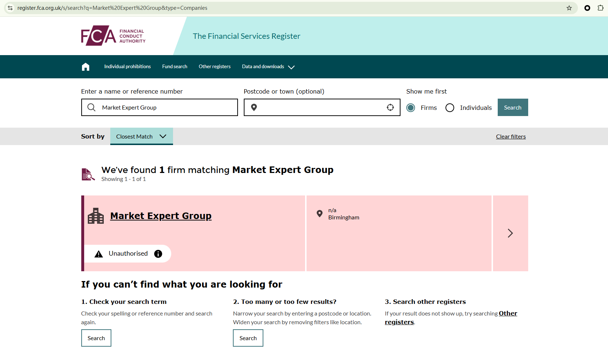
Task: Use current location crosshair icon
Action: [390, 107]
